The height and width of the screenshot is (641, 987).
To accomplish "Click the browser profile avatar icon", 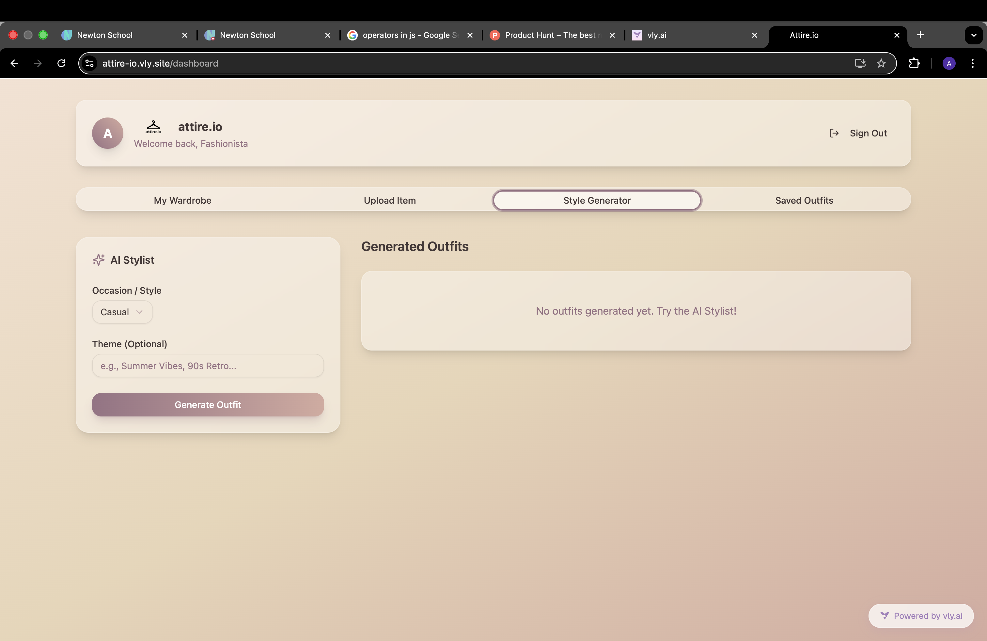I will coord(949,63).
